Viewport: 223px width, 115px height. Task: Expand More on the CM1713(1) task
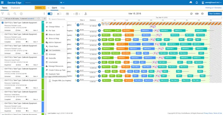pos(36,42)
